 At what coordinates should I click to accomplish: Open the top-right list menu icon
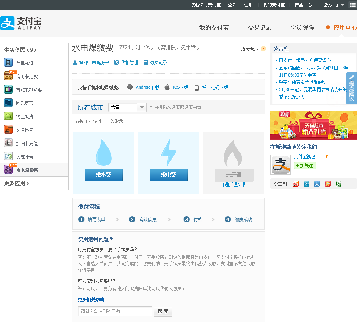click(x=353, y=5)
